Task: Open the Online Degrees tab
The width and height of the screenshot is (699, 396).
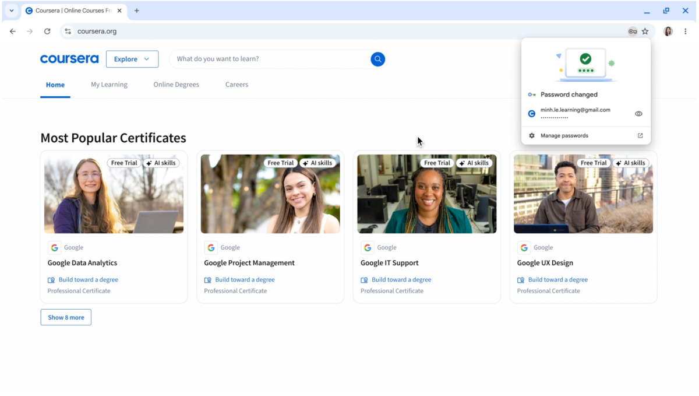Action: (176, 85)
